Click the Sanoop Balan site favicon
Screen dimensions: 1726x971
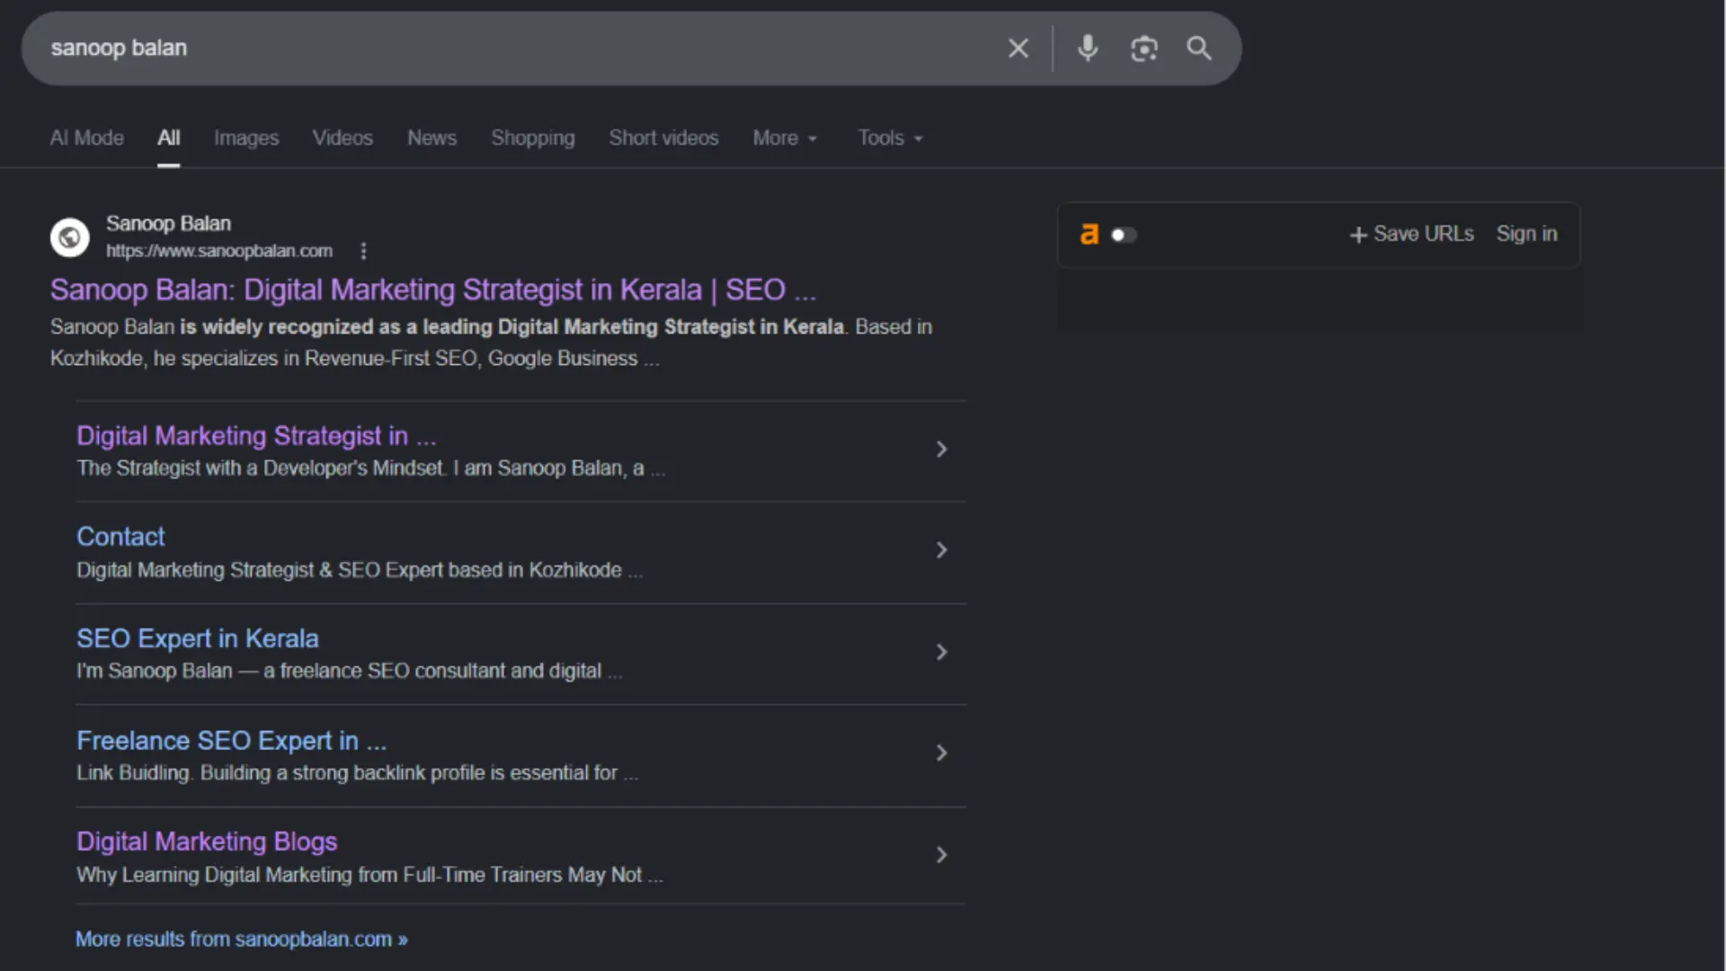click(x=69, y=237)
